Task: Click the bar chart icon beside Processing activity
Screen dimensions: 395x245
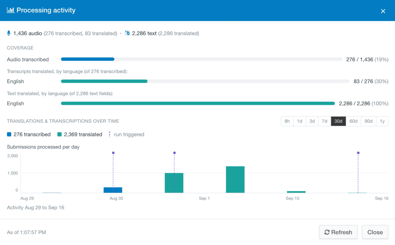Action: click(x=10, y=10)
